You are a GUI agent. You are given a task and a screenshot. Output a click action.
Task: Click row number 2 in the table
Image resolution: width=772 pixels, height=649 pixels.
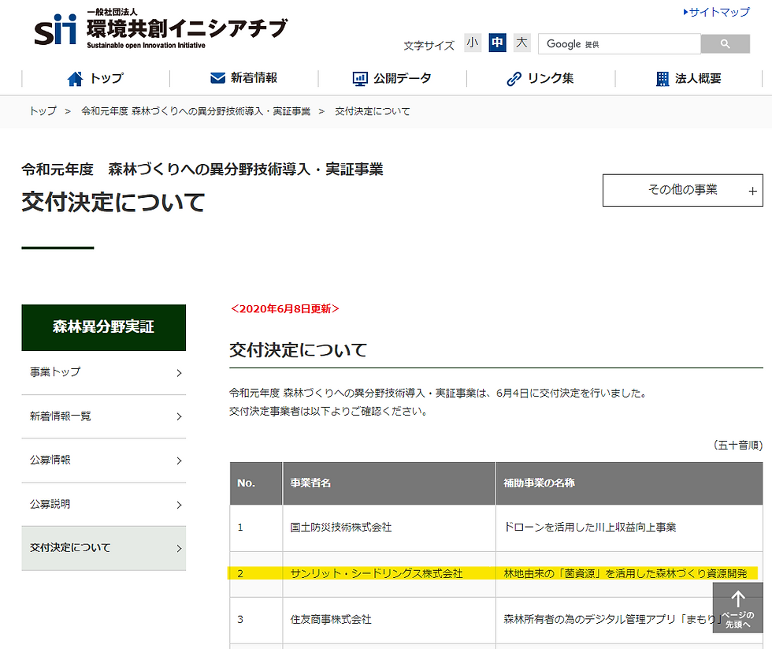click(240, 573)
